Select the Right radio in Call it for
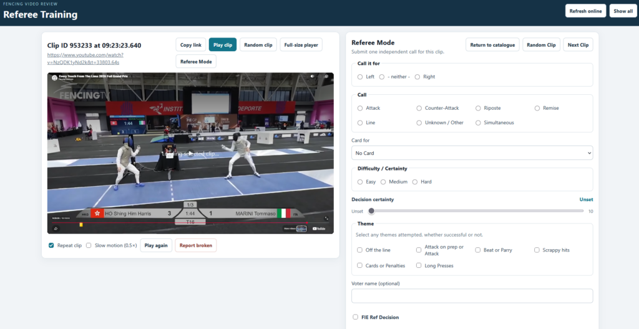639x329 pixels. point(417,77)
